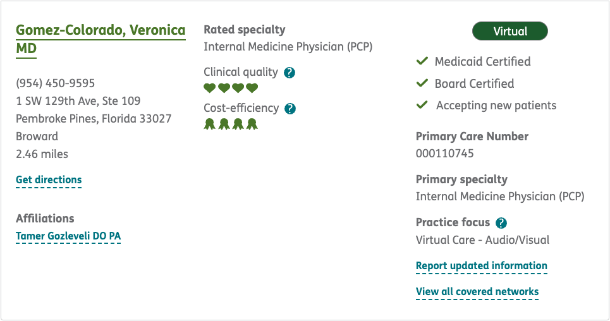Click the phone number (954) 450-9595
The height and width of the screenshot is (321, 610).
tap(56, 83)
